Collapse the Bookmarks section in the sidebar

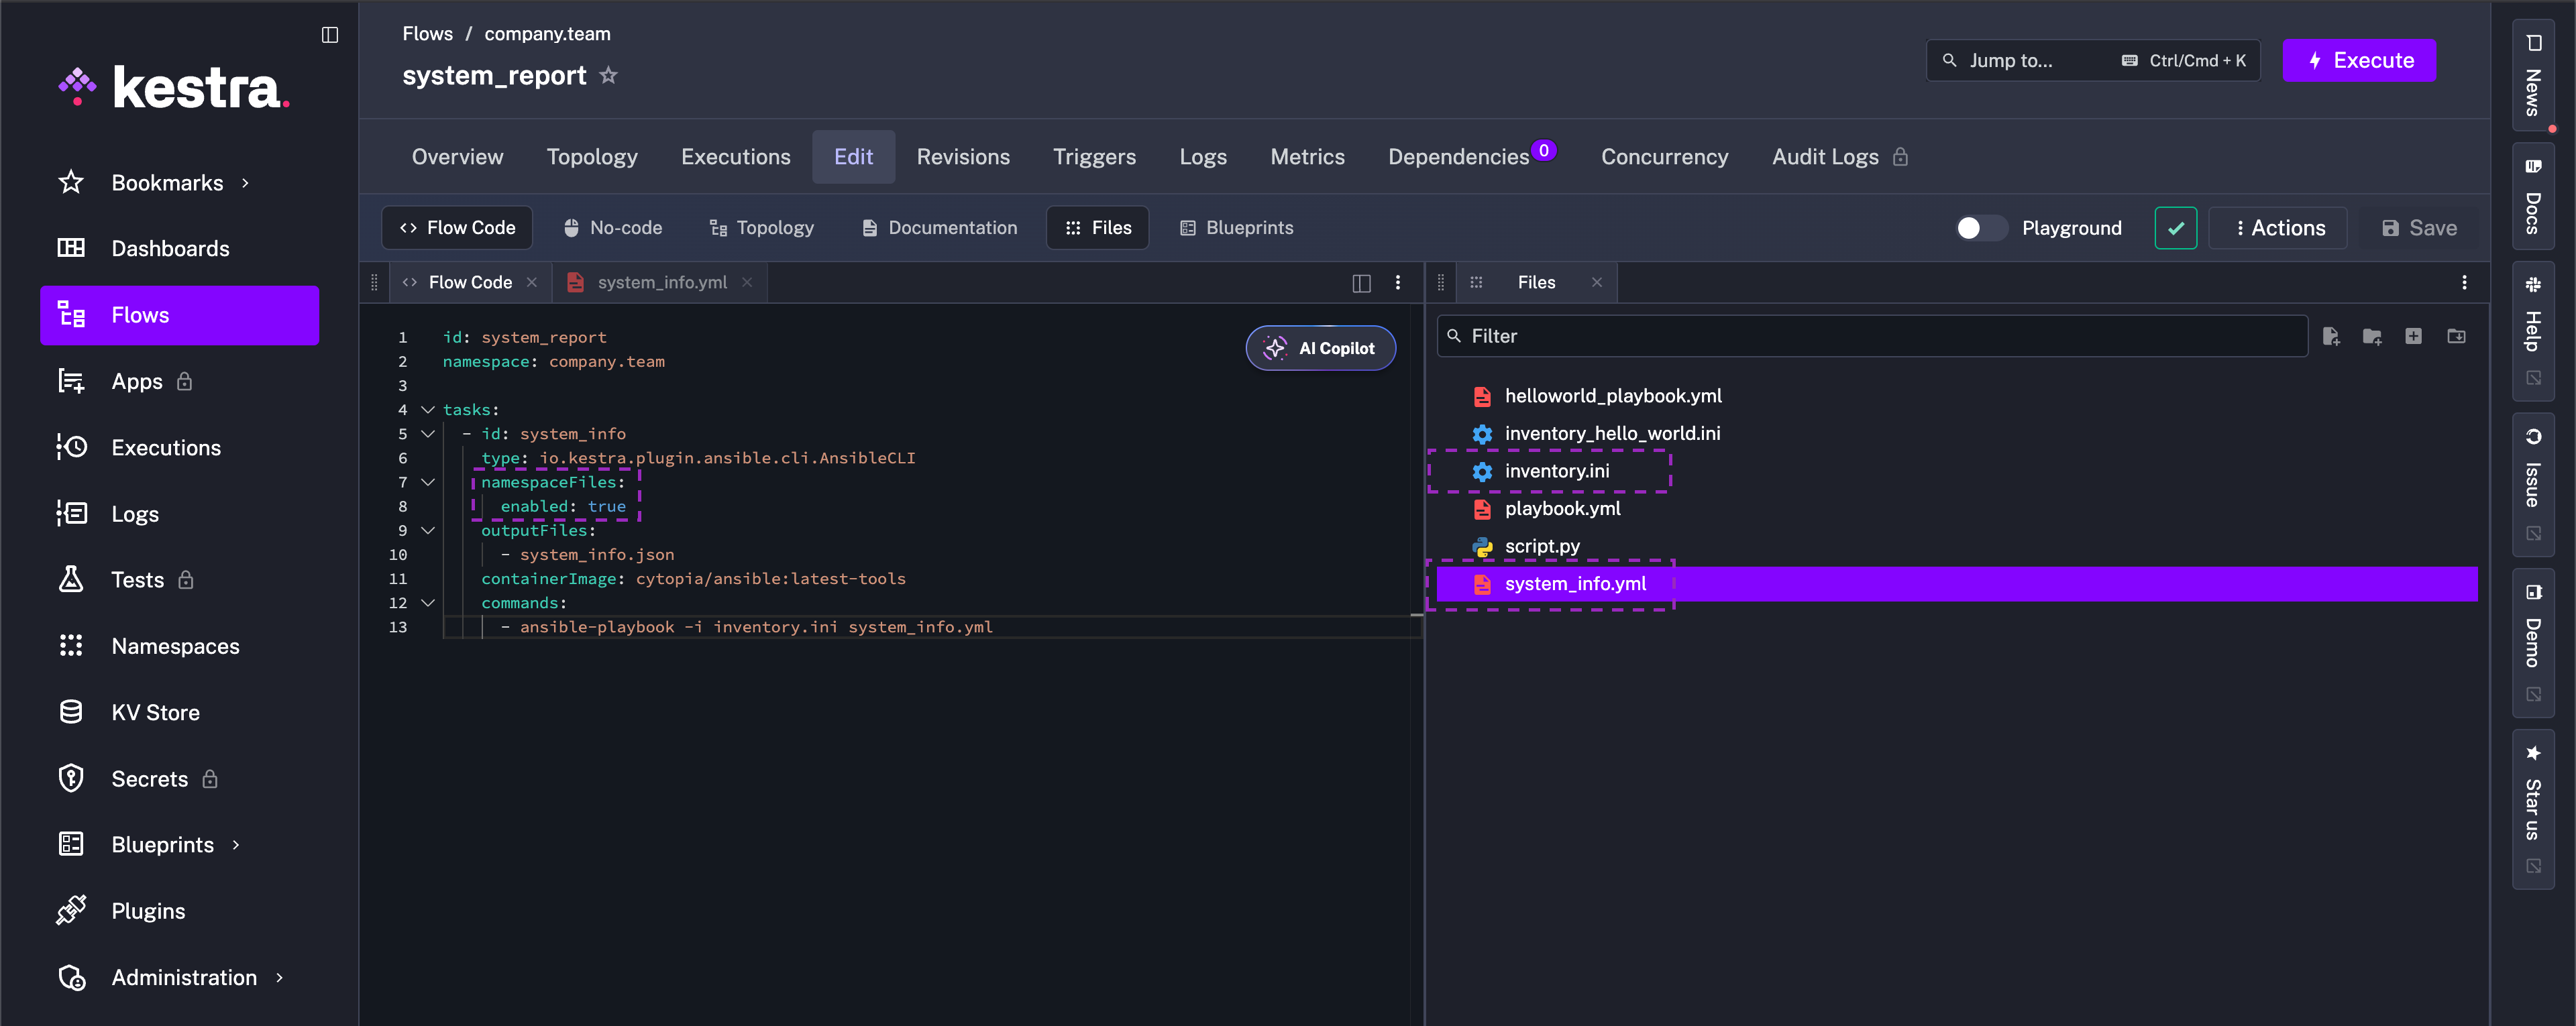pos(245,182)
